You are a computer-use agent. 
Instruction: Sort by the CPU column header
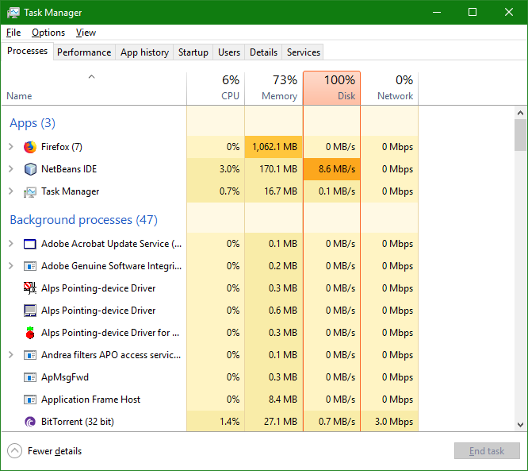pyautogui.click(x=216, y=88)
